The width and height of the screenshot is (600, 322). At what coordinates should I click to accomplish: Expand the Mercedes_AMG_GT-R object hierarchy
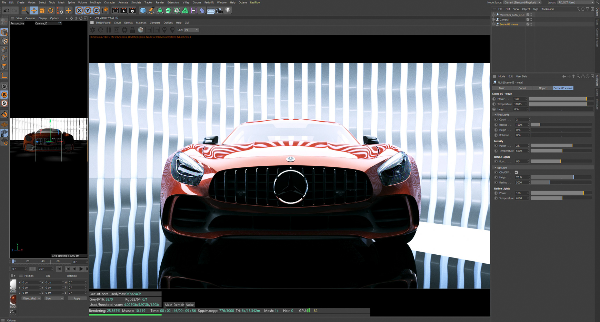pos(493,15)
